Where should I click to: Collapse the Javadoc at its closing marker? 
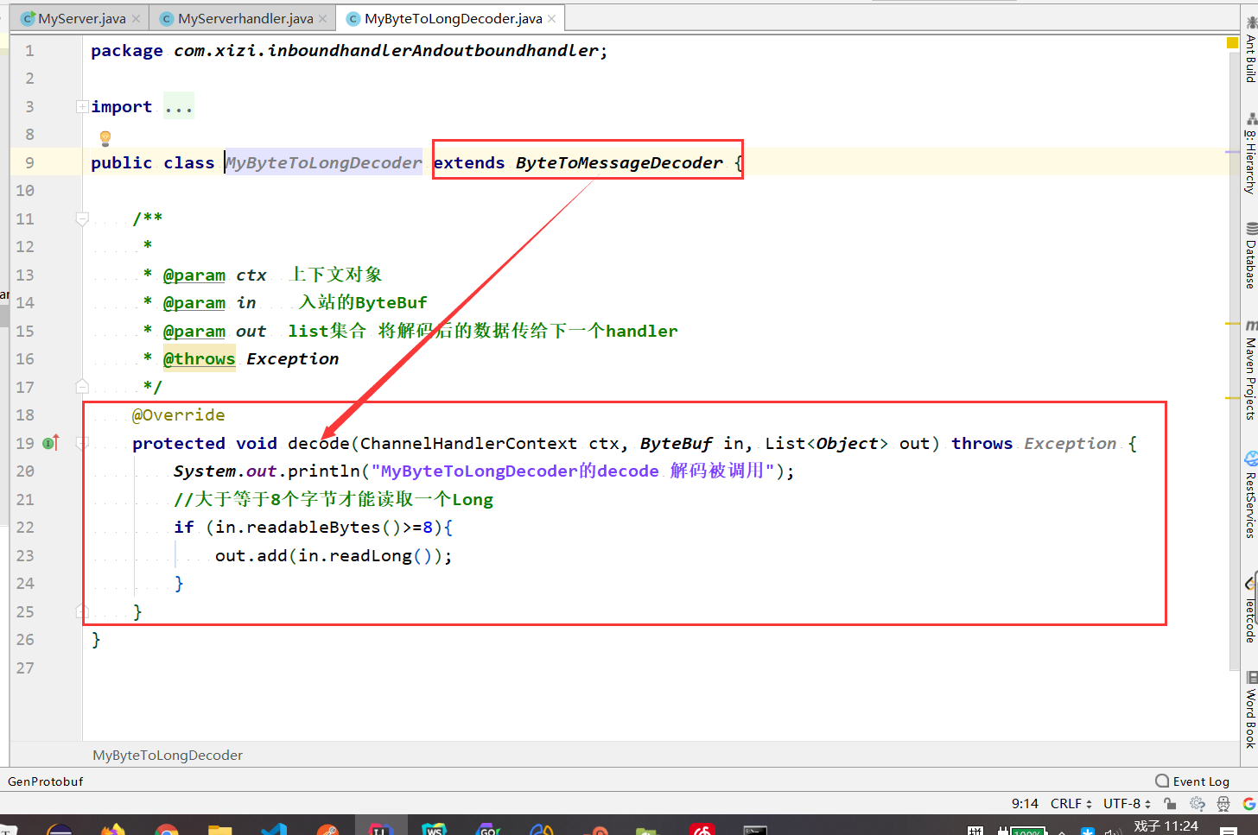(x=82, y=387)
